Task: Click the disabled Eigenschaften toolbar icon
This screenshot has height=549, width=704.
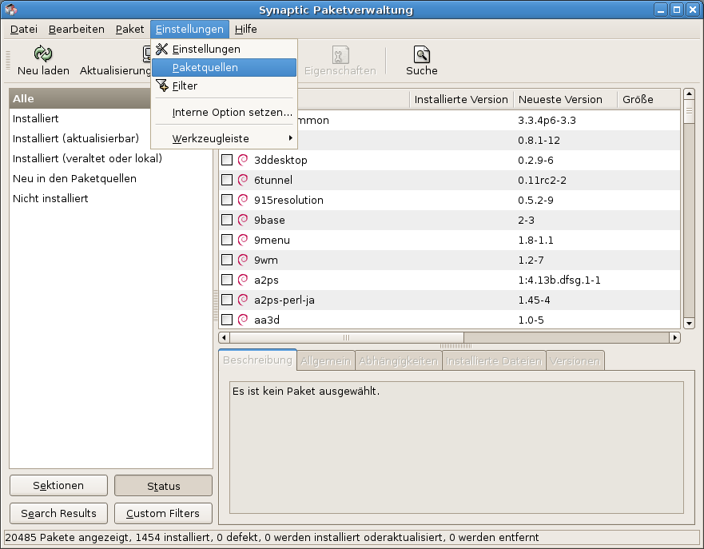Action: (340, 55)
